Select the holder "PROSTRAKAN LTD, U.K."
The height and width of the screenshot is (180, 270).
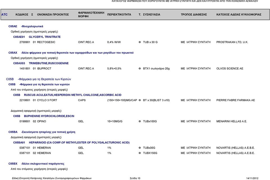232,42
